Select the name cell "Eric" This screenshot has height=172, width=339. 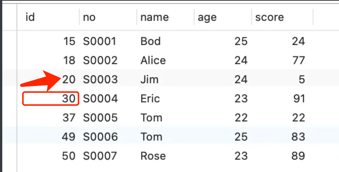point(150,99)
